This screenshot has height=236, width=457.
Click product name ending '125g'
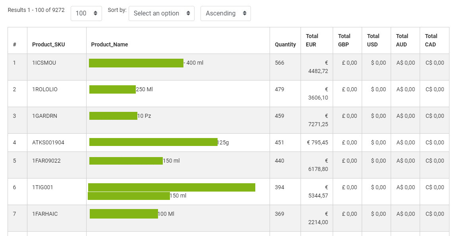point(159,142)
